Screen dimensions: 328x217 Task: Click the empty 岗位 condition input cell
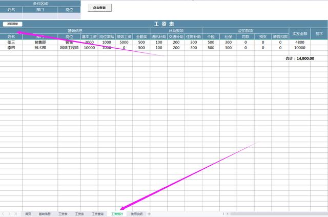point(69,16)
